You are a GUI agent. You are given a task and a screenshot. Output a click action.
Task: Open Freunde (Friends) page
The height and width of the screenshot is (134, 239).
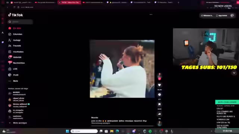click(15, 46)
